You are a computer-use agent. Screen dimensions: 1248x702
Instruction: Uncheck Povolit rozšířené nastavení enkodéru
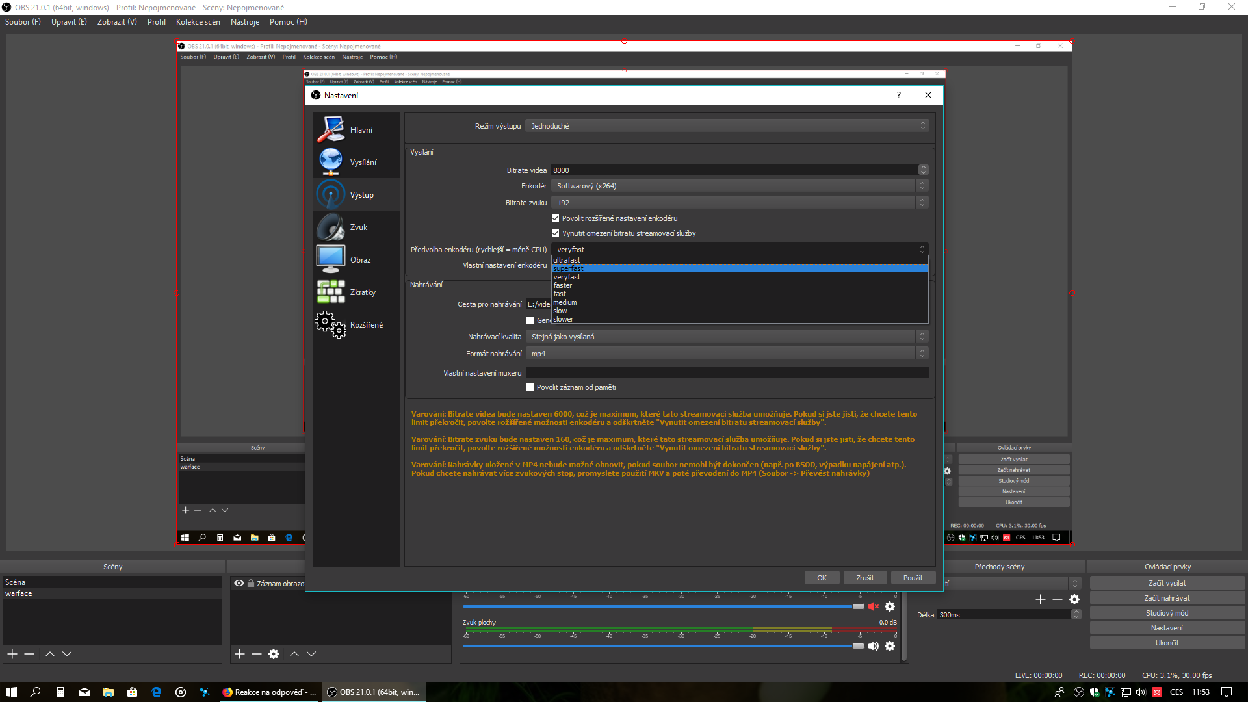click(x=556, y=218)
